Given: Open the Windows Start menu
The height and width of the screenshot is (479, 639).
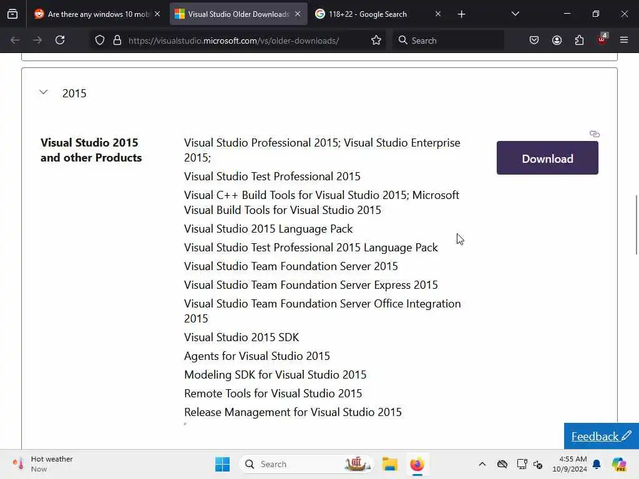Looking at the screenshot, I should pyautogui.click(x=223, y=464).
